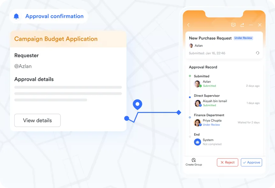Click the Direct Supervisor step label
275x188 pixels.
pos(207,96)
